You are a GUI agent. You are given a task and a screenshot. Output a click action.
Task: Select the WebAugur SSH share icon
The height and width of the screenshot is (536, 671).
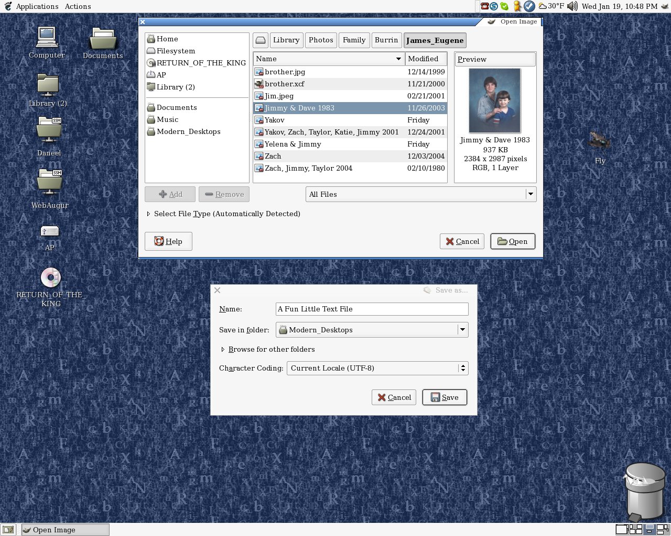pyautogui.click(x=50, y=187)
